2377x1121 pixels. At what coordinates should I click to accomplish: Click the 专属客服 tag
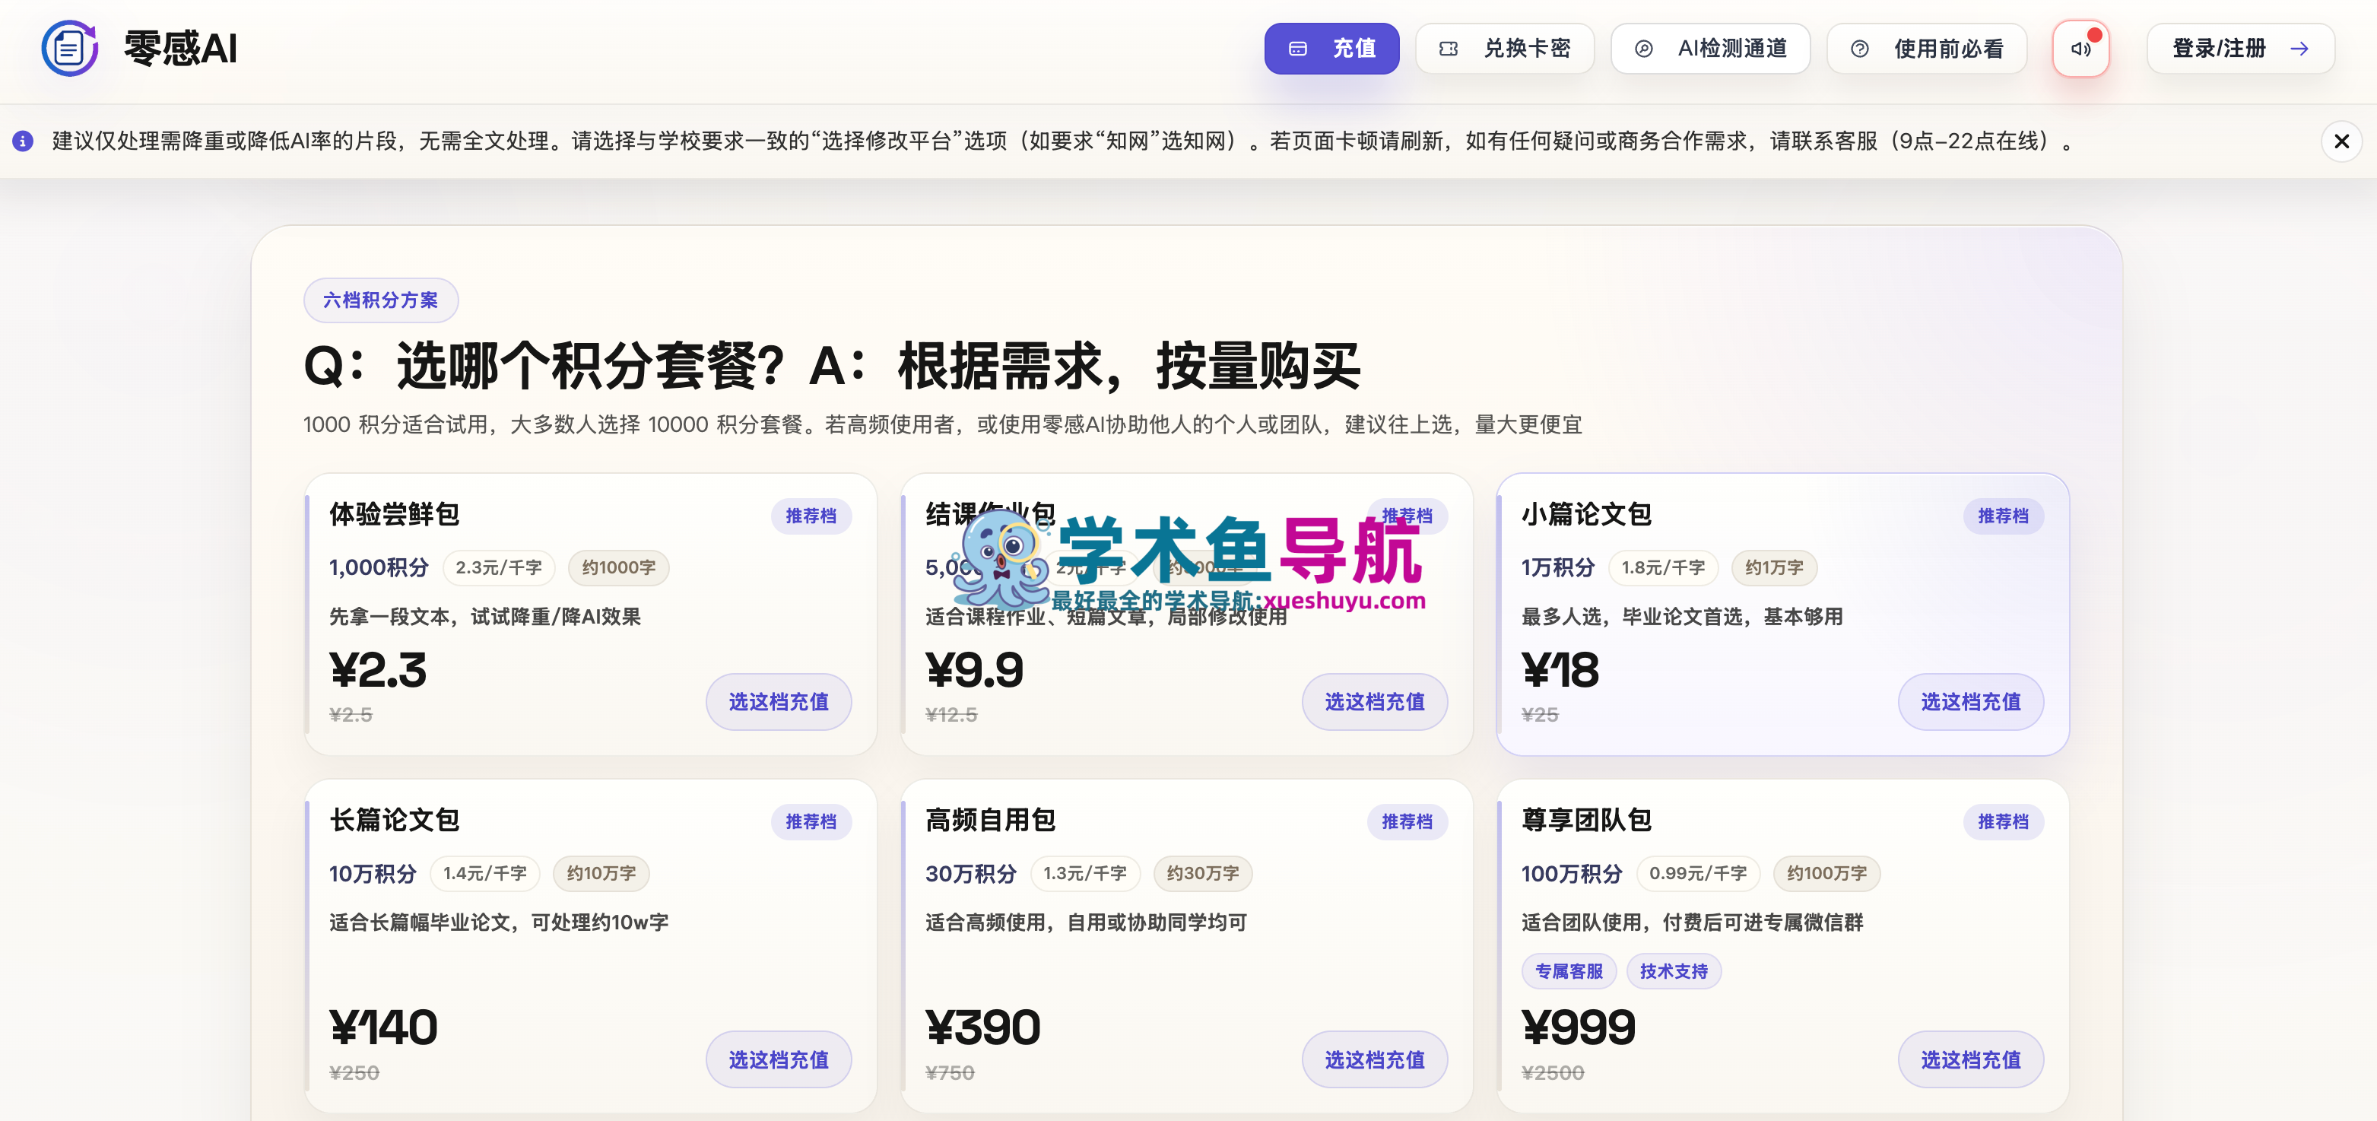point(1569,971)
